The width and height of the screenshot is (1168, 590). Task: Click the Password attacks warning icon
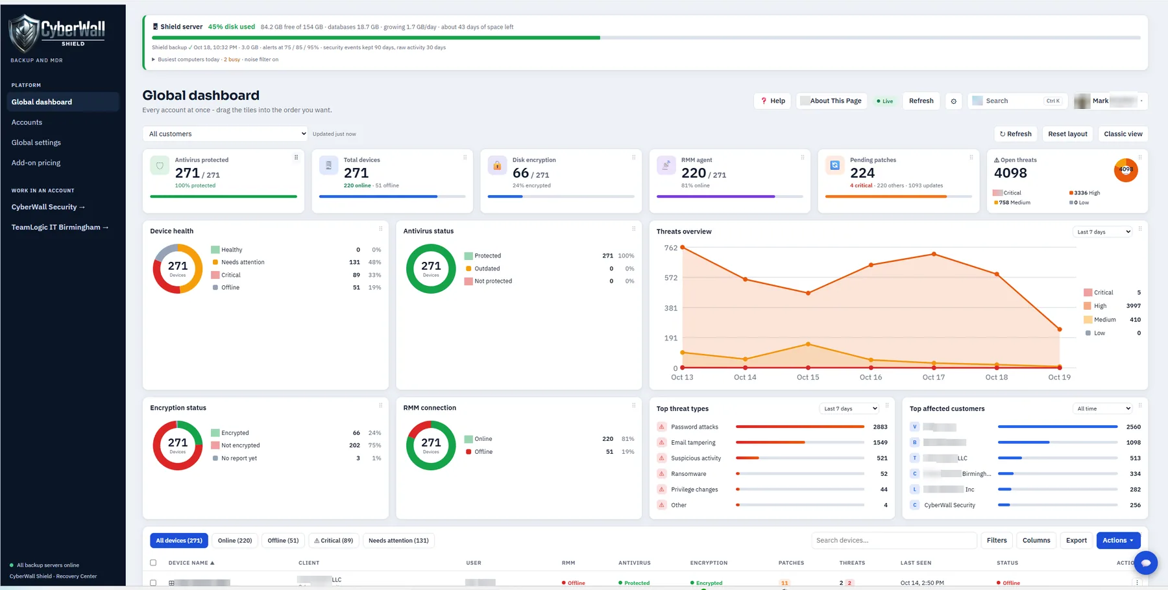662,427
